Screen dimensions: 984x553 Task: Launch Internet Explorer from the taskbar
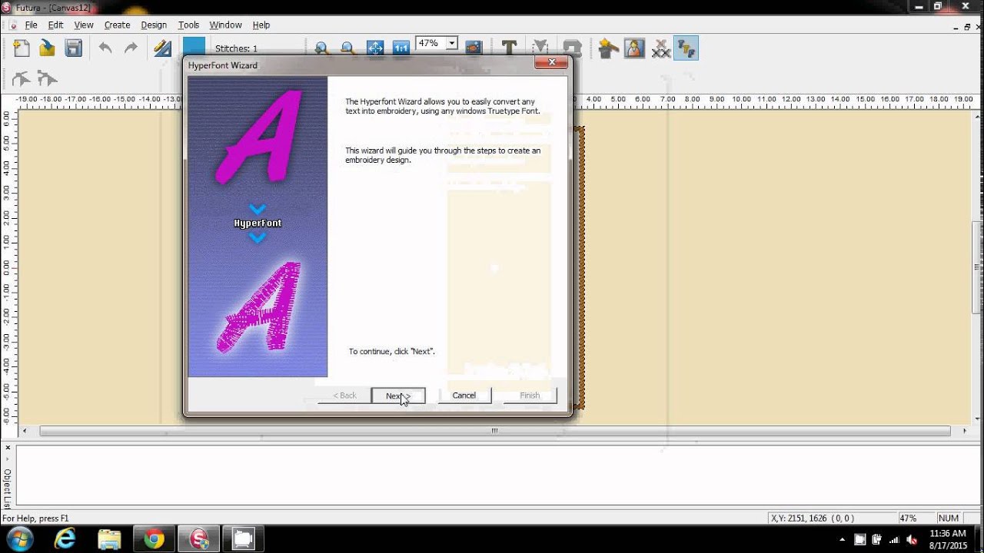tap(65, 539)
